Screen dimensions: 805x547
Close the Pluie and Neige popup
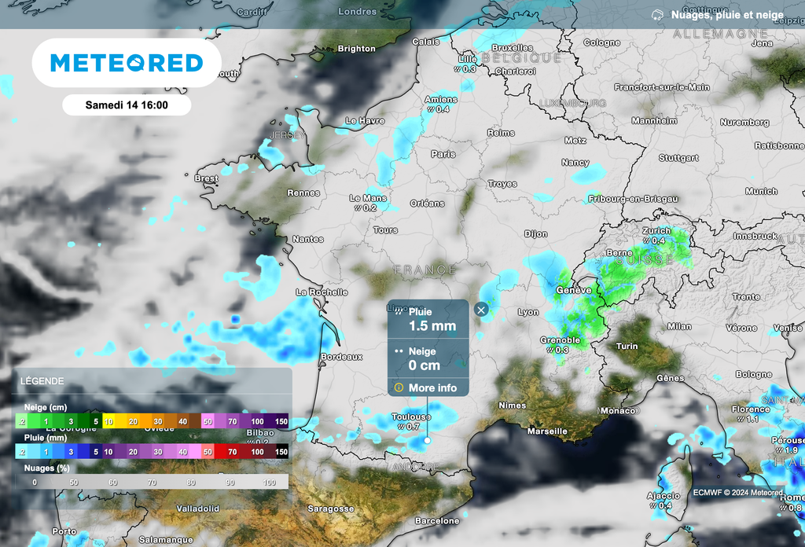point(481,310)
